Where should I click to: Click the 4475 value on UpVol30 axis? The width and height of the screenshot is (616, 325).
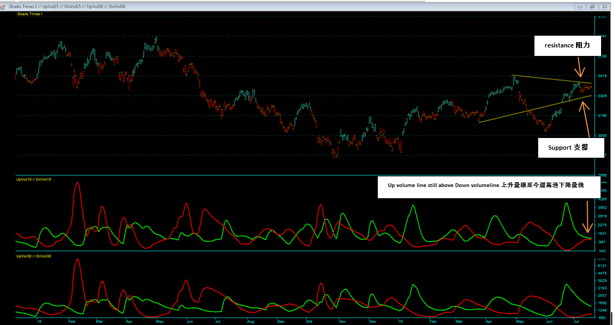(x=602, y=273)
